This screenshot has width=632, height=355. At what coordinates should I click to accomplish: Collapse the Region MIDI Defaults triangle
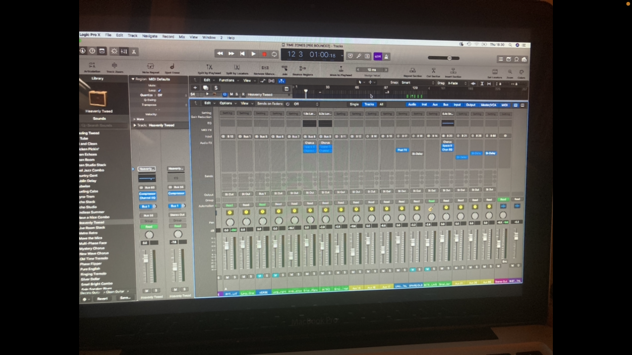click(133, 79)
